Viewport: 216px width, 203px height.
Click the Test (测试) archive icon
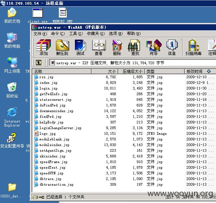click(x=80, y=47)
